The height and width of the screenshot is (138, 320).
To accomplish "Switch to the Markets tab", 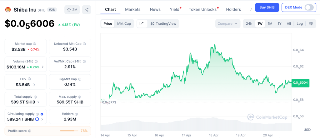I will 133,9.
